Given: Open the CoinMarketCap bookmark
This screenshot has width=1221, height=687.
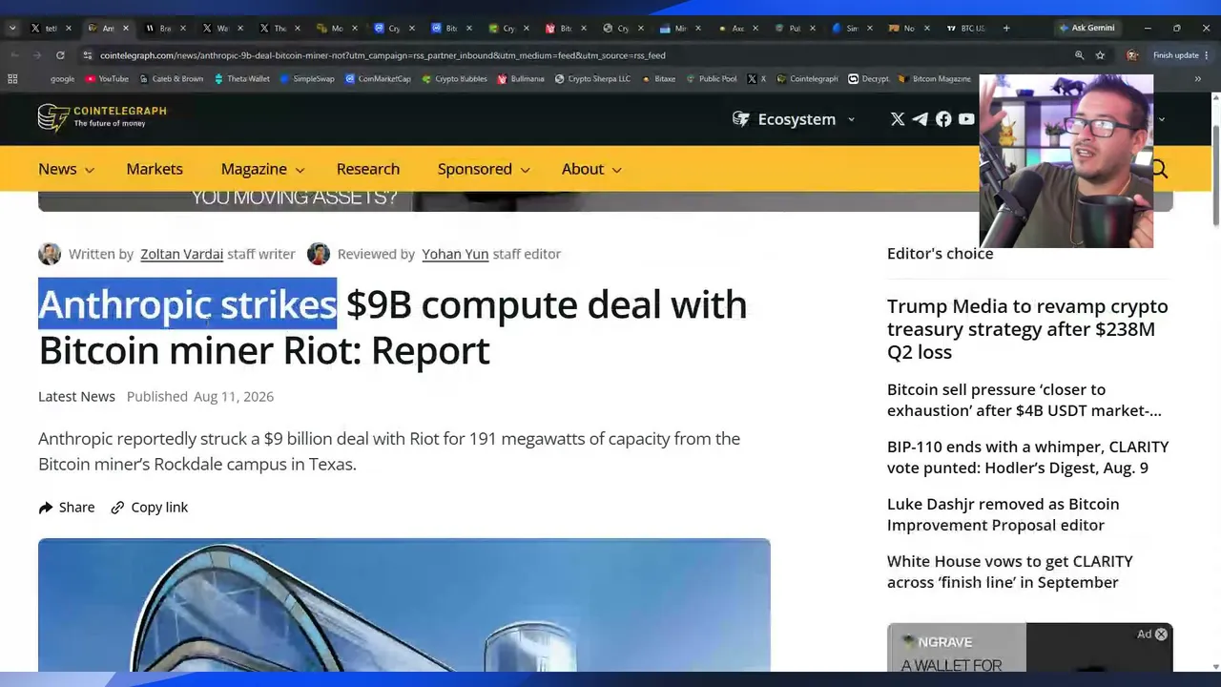Looking at the screenshot, I should (378, 79).
